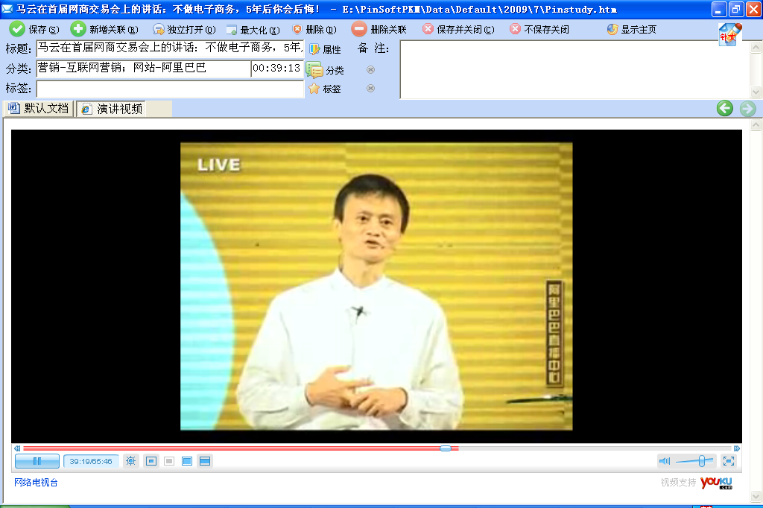
Task: Click the 标签 tag input field
Action: pos(170,89)
